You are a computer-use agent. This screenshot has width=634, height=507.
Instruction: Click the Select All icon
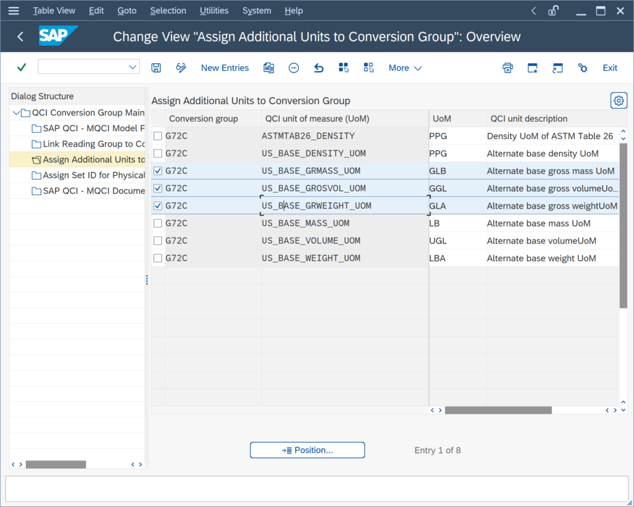coord(344,68)
